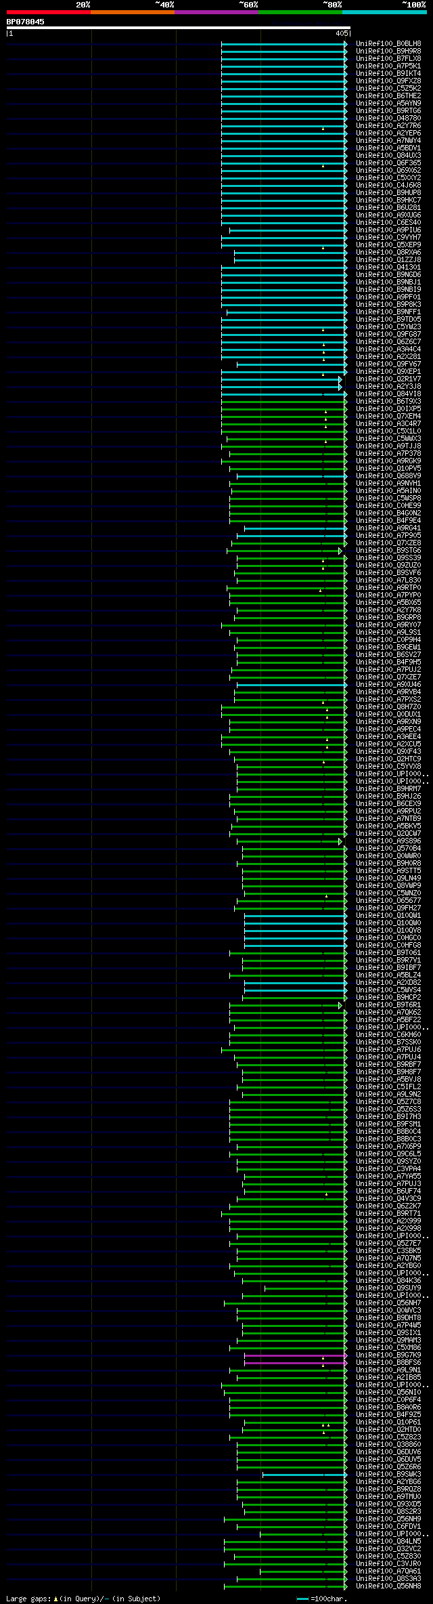The height and width of the screenshot is (1604, 433).
Task: Select hit UniRef100_B7FLX8
Action: click(388, 59)
